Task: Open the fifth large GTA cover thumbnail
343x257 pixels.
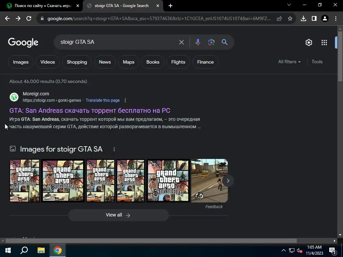Action: click(168, 180)
